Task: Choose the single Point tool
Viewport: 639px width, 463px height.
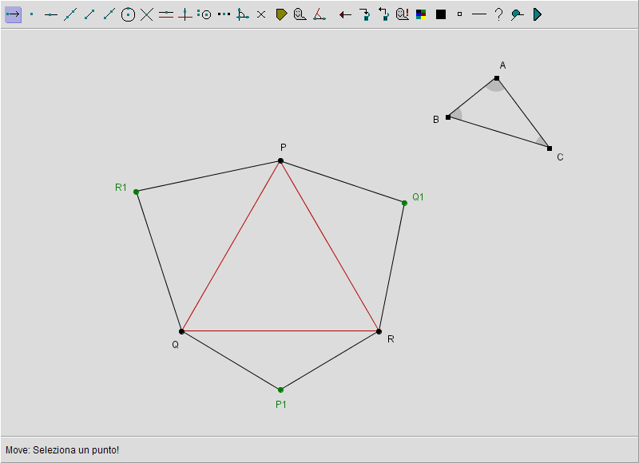Action: (x=32, y=14)
